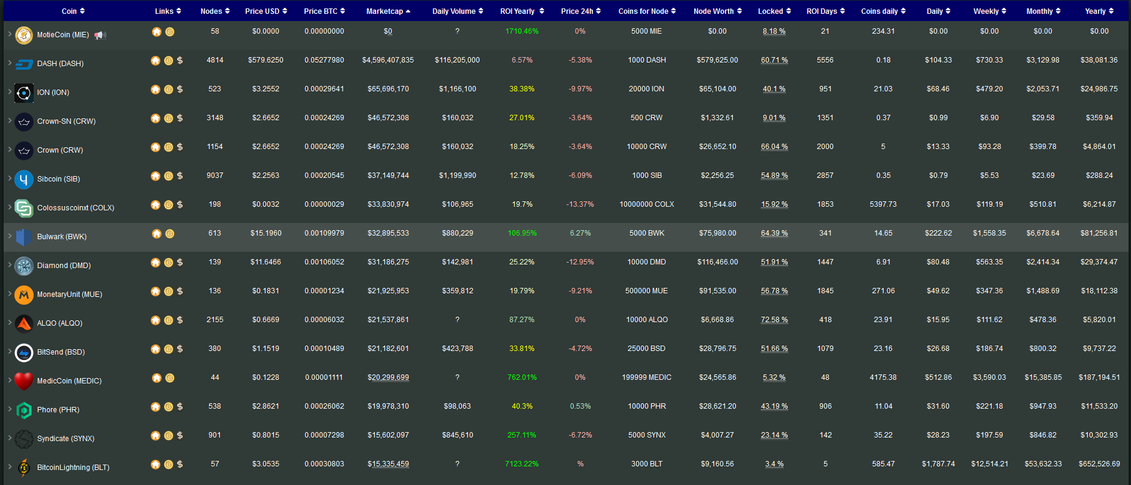Image resolution: width=1131 pixels, height=485 pixels.
Task: Sort by Price 24h header
Action: tap(581, 11)
